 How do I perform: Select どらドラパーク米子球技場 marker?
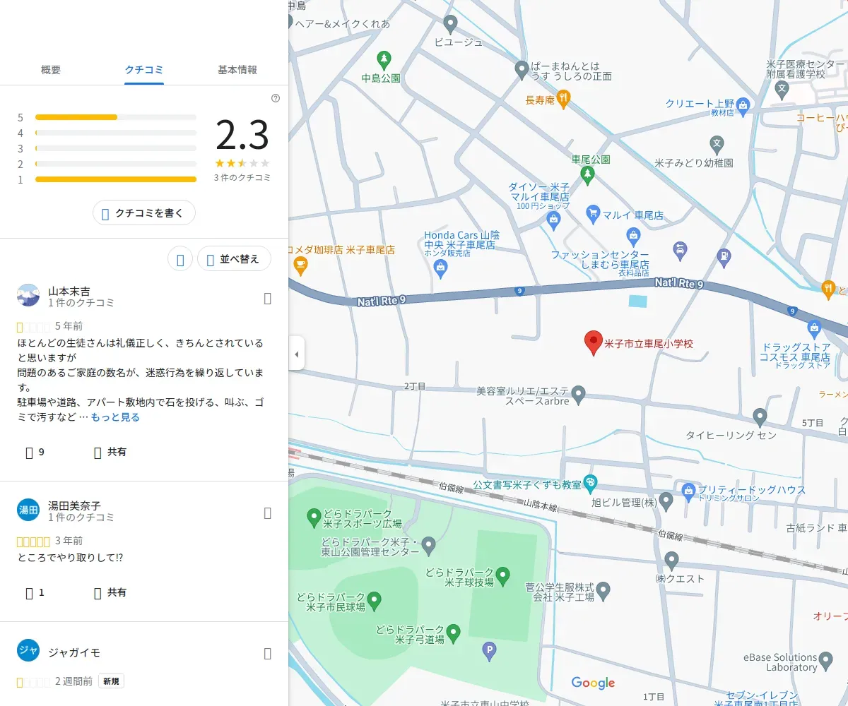click(x=503, y=575)
